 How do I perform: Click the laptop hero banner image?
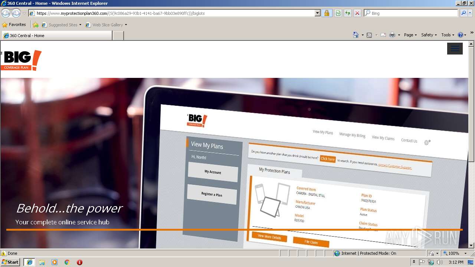(x=234, y=163)
